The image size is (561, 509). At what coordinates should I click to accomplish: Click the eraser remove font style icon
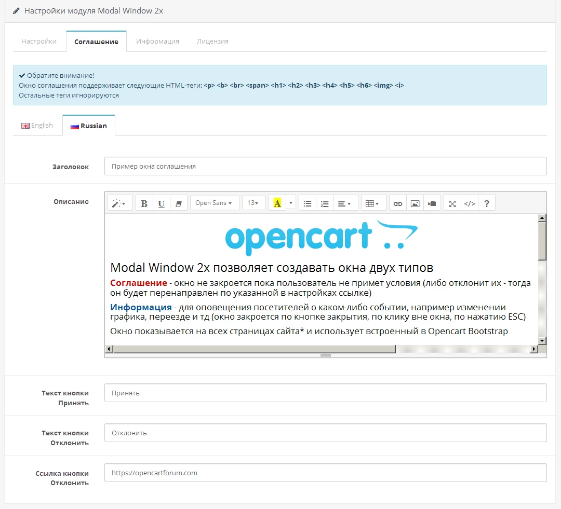[x=179, y=203]
